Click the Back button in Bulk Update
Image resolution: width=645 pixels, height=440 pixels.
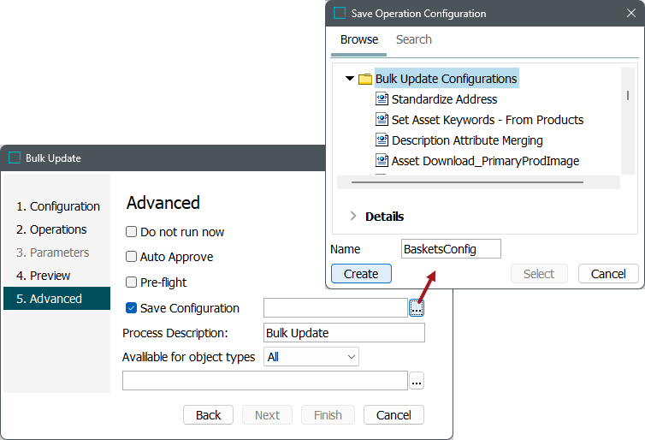(208, 415)
